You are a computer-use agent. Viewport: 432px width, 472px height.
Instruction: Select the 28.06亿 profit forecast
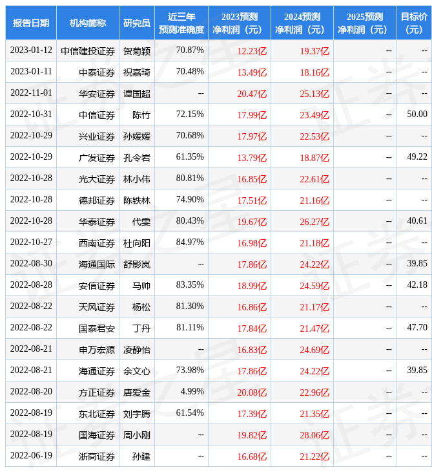[314, 435]
